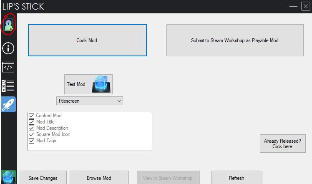Open the info circle sidebar tab
Screen dimensions: 312x184
click(x=8, y=48)
